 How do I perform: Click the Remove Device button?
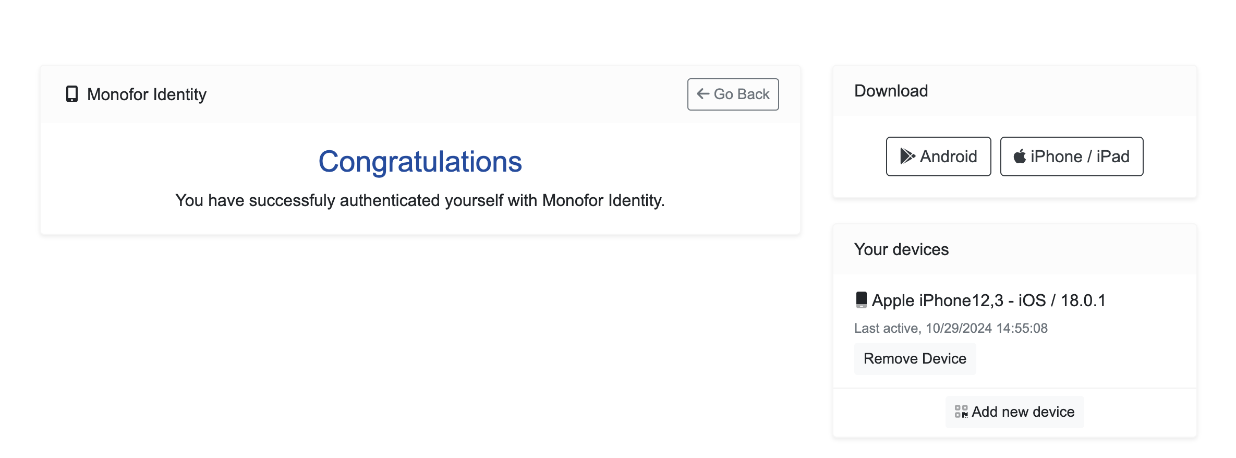point(915,358)
